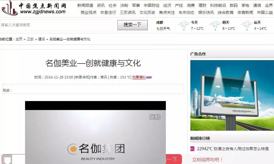Open the 消费 section
The height and width of the screenshot is (164, 274).
pos(191,5)
